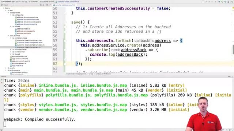Click fold end marker at line 62

(x=65, y=64)
